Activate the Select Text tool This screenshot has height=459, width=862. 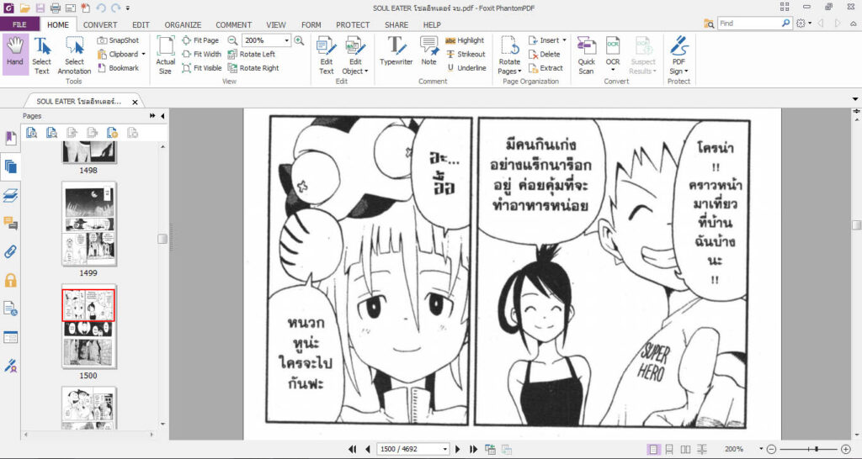[42, 56]
